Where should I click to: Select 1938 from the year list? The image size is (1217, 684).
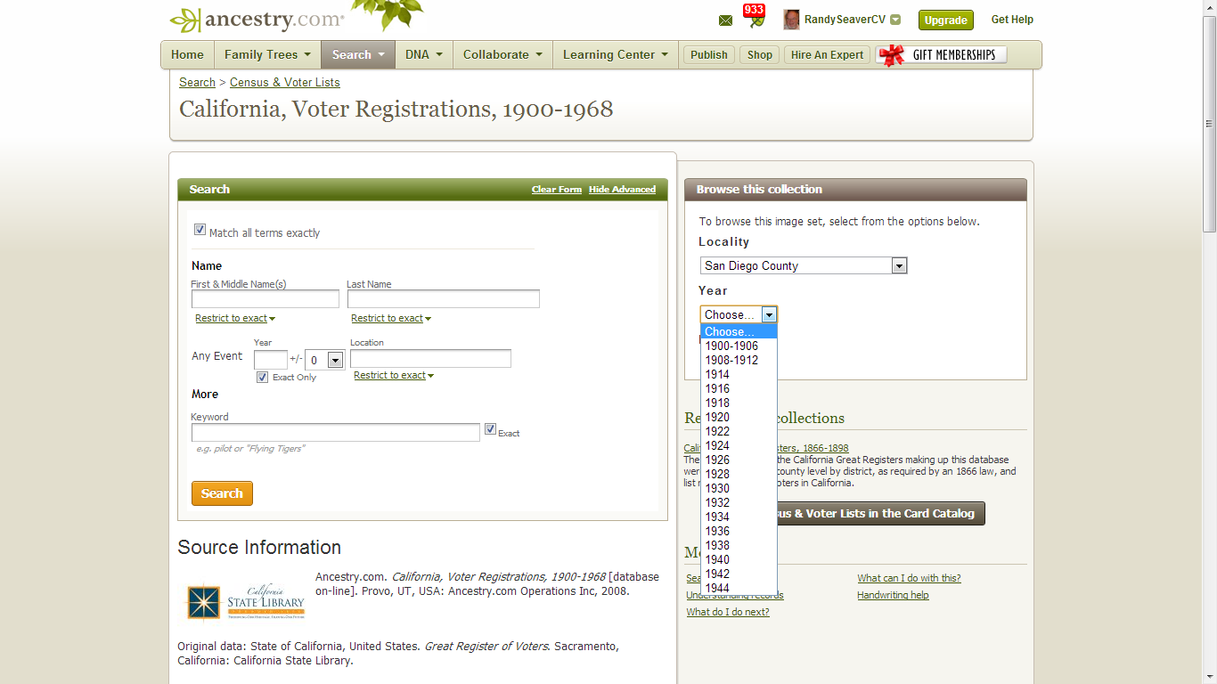point(739,545)
